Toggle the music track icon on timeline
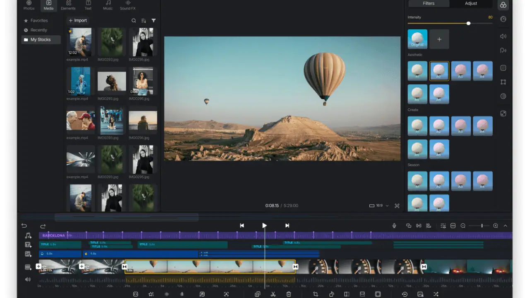The width and height of the screenshot is (530, 298). [x=28, y=236]
